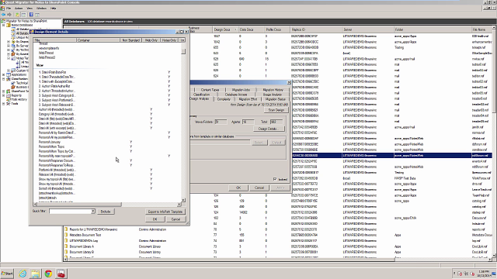Collapse the Notes Databases tree node
The image size is (497, 279).
tap(4, 25)
